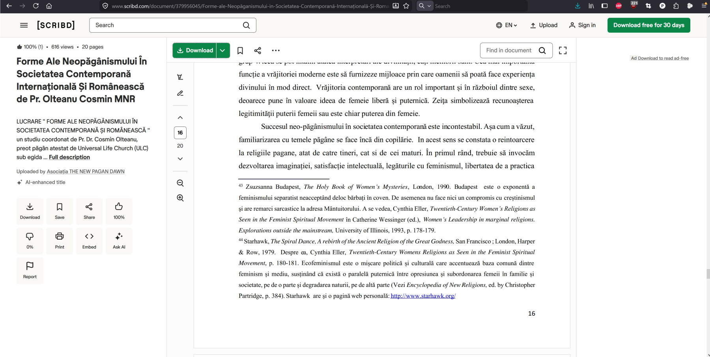Zoom out of the document
This screenshot has height=357, width=710.
(180, 183)
